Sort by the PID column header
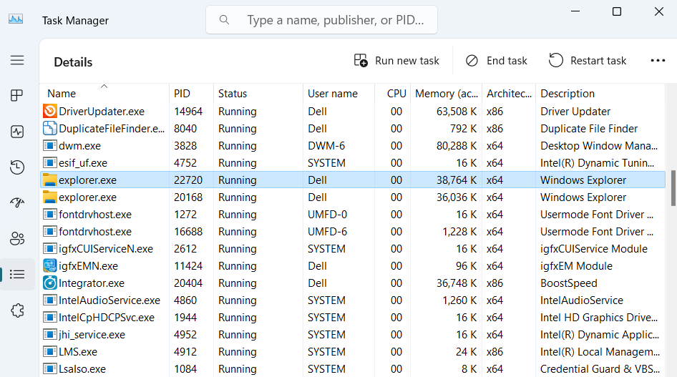 pyautogui.click(x=191, y=94)
